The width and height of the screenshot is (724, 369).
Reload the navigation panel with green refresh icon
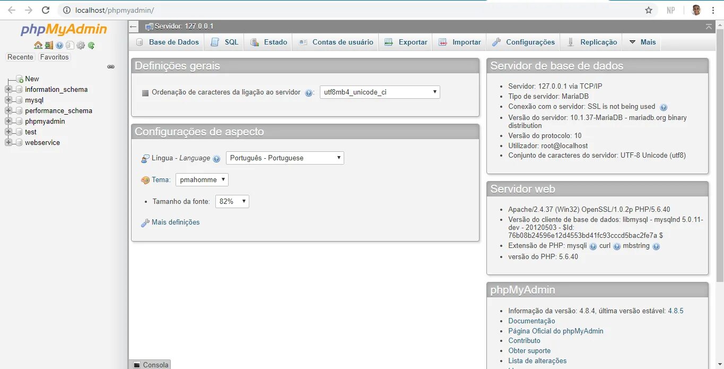click(x=91, y=46)
